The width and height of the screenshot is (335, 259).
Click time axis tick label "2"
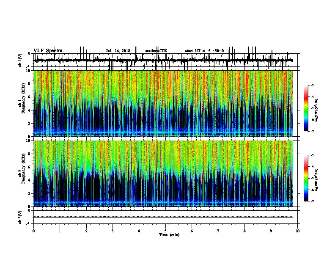coord(86,231)
